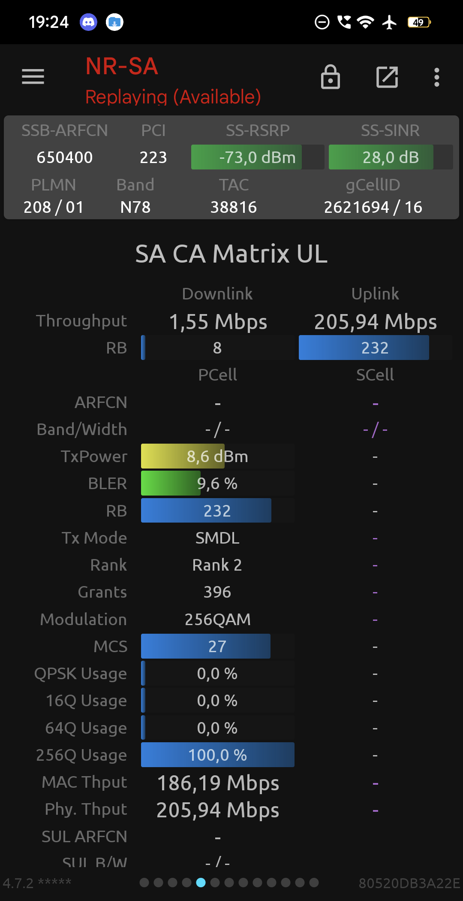Select the last page indicator dot

pos(314,883)
